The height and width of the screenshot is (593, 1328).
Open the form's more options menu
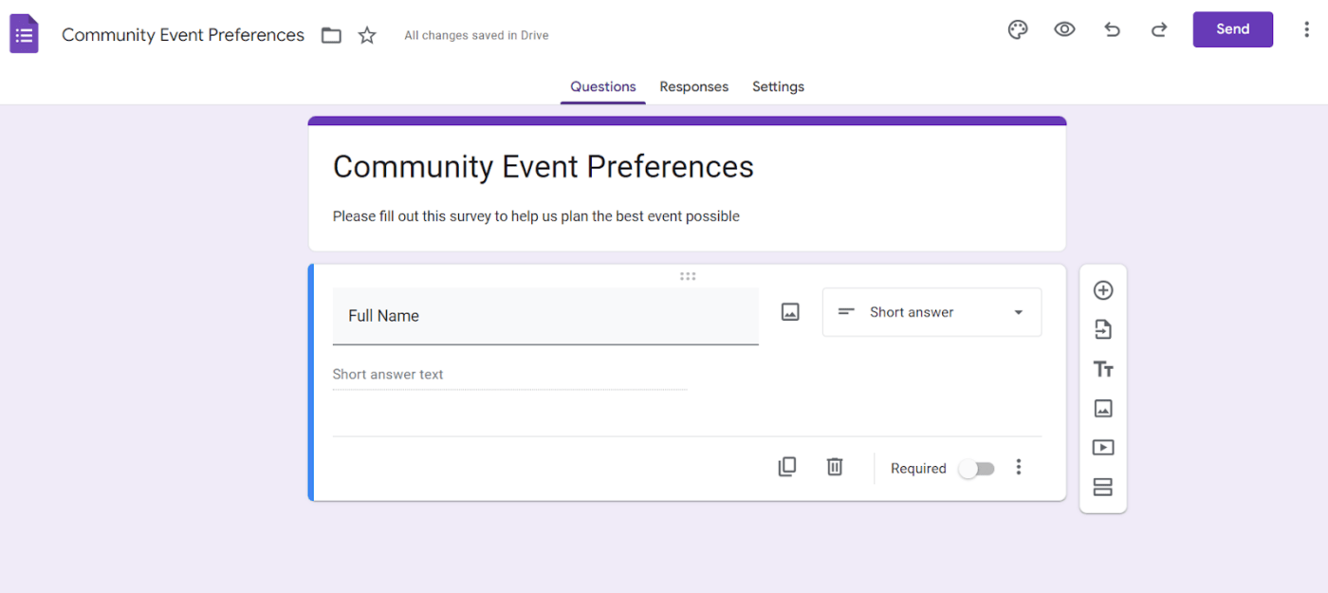click(1306, 29)
